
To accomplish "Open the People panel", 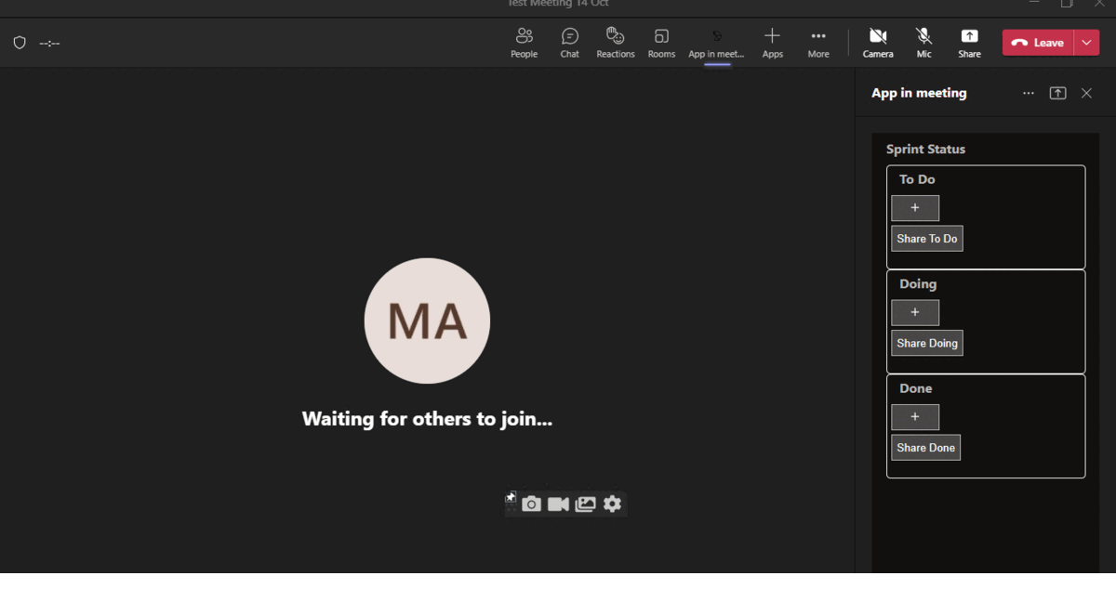I will (x=524, y=42).
